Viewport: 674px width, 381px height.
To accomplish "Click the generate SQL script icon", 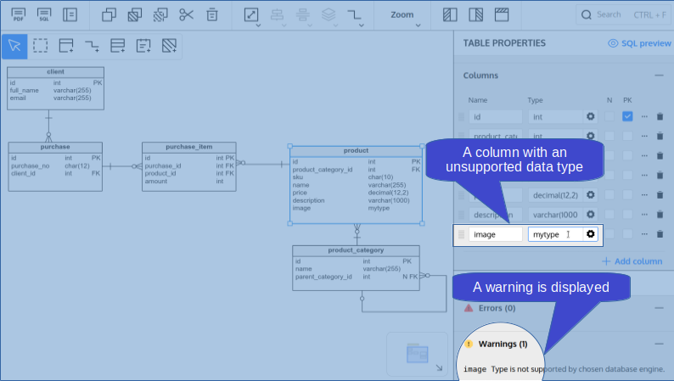I will [x=44, y=14].
